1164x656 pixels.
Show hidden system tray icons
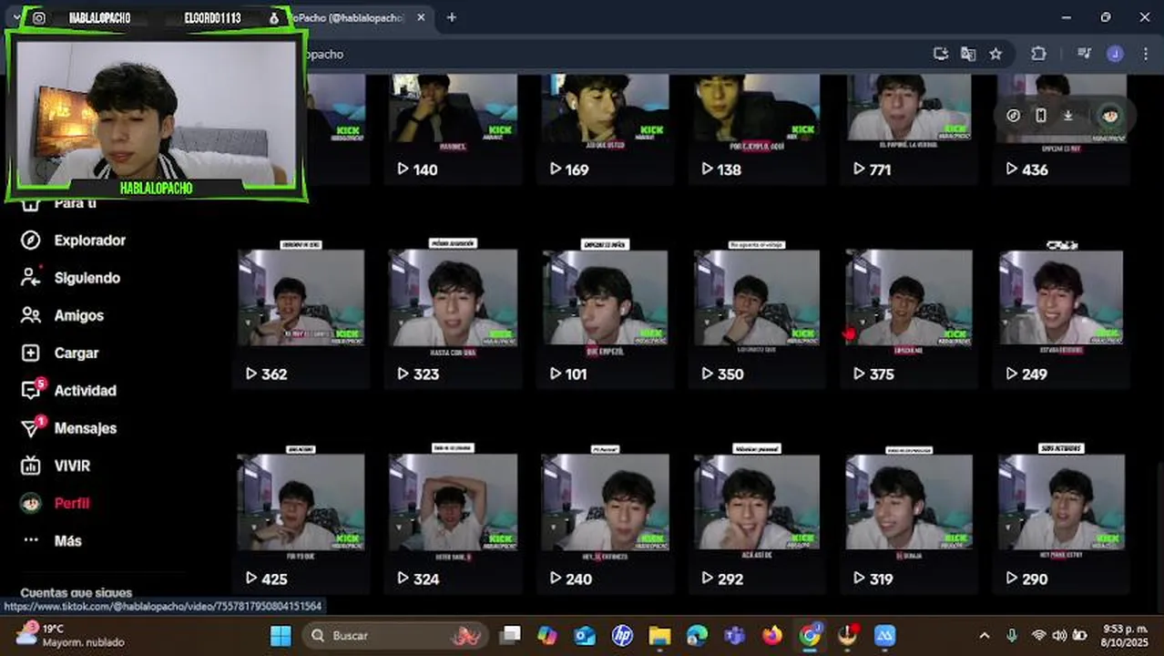coord(984,635)
